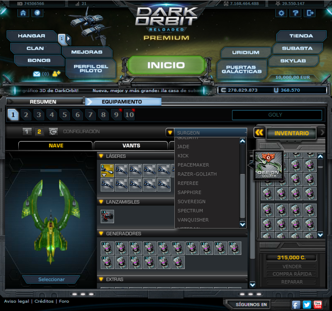Image resolution: width=332 pixels, height=311 pixels.
Task: Click the design list scrollbar thumb
Action: [x=243, y=196]
